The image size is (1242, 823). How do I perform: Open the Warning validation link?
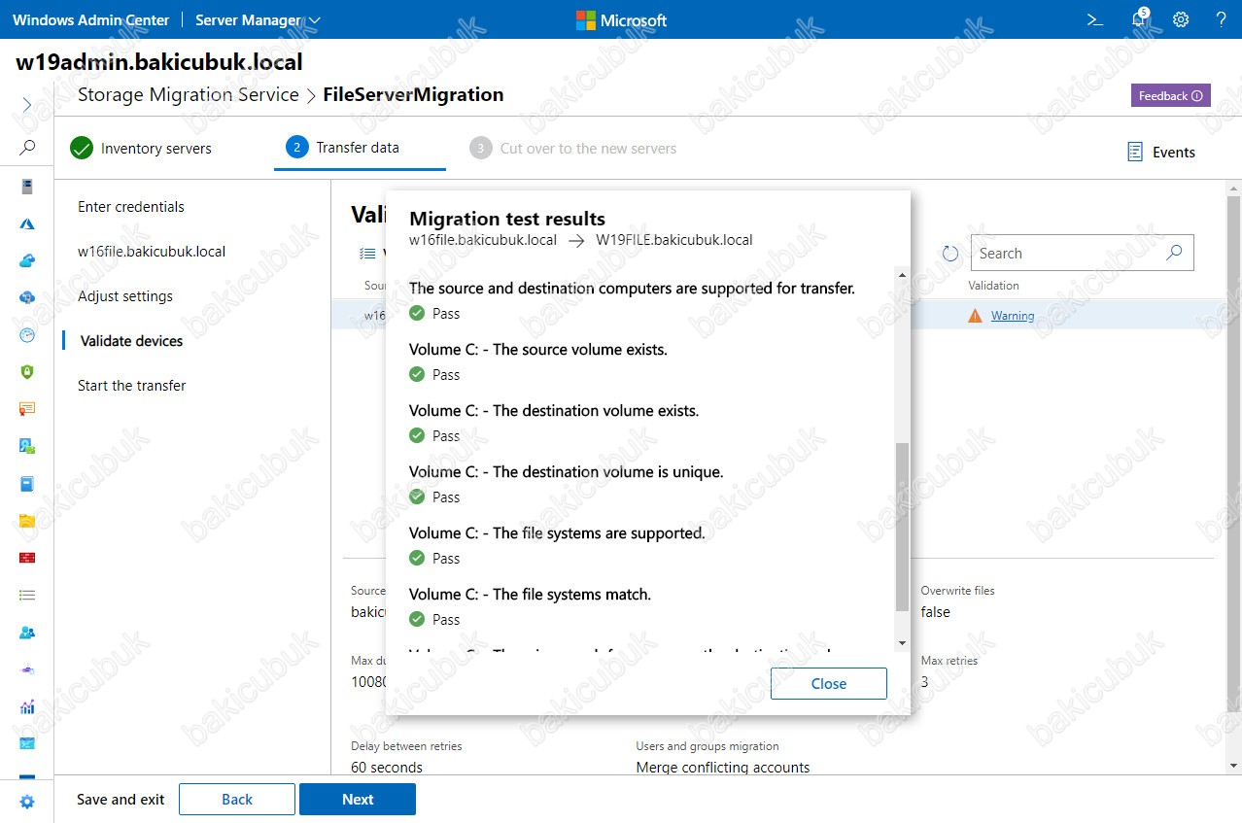click(1013, 316)
